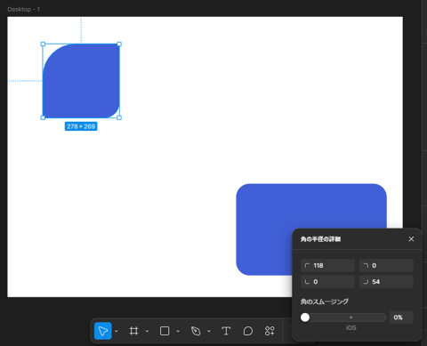Edit top-left corner radius value 118
Viewport: 427px width, 346px height.
(327, 265)
